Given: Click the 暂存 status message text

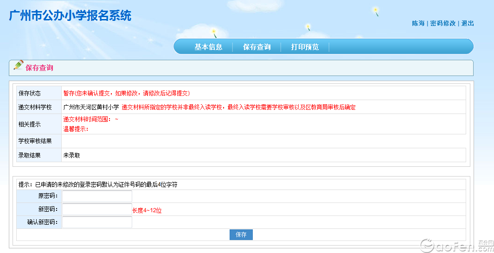Looking at the screenshot, I should click(x=126, y=93).
